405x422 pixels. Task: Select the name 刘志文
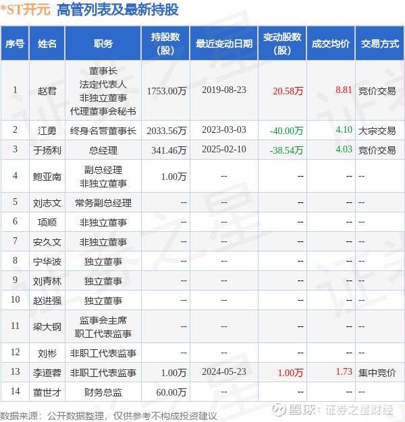pyautogui.click(x=47, y=203)
